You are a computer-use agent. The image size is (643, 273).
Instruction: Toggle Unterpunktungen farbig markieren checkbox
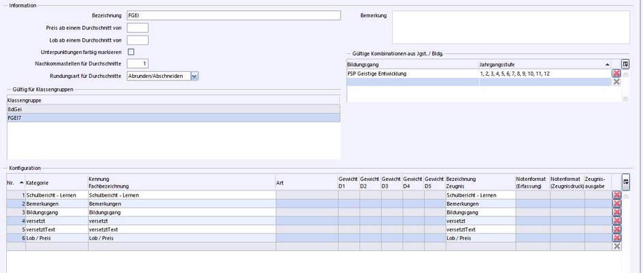[131, 51]
